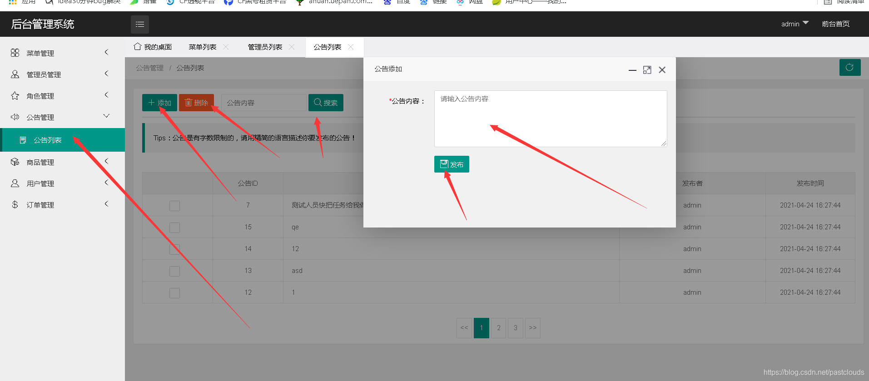Go to previous page with << button
The width and height of the screenshot is (869, 381).
464,328
